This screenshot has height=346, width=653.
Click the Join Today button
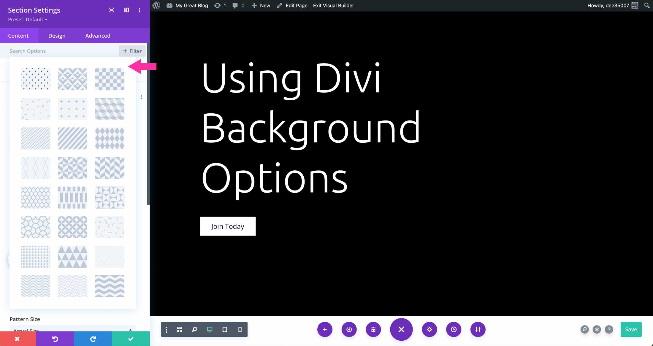click(x=228, y=226)
